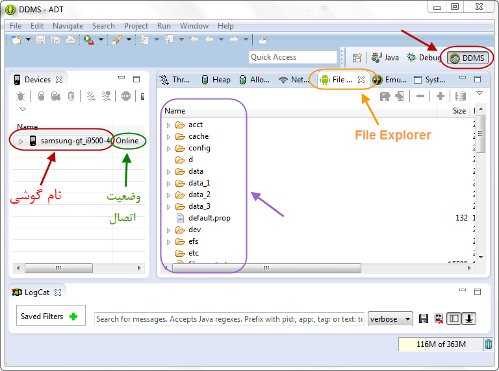Screen dimensions: 499x371
Task: Close the File Explorer tab
Action: pyautogui.click(x=361, y=80)
